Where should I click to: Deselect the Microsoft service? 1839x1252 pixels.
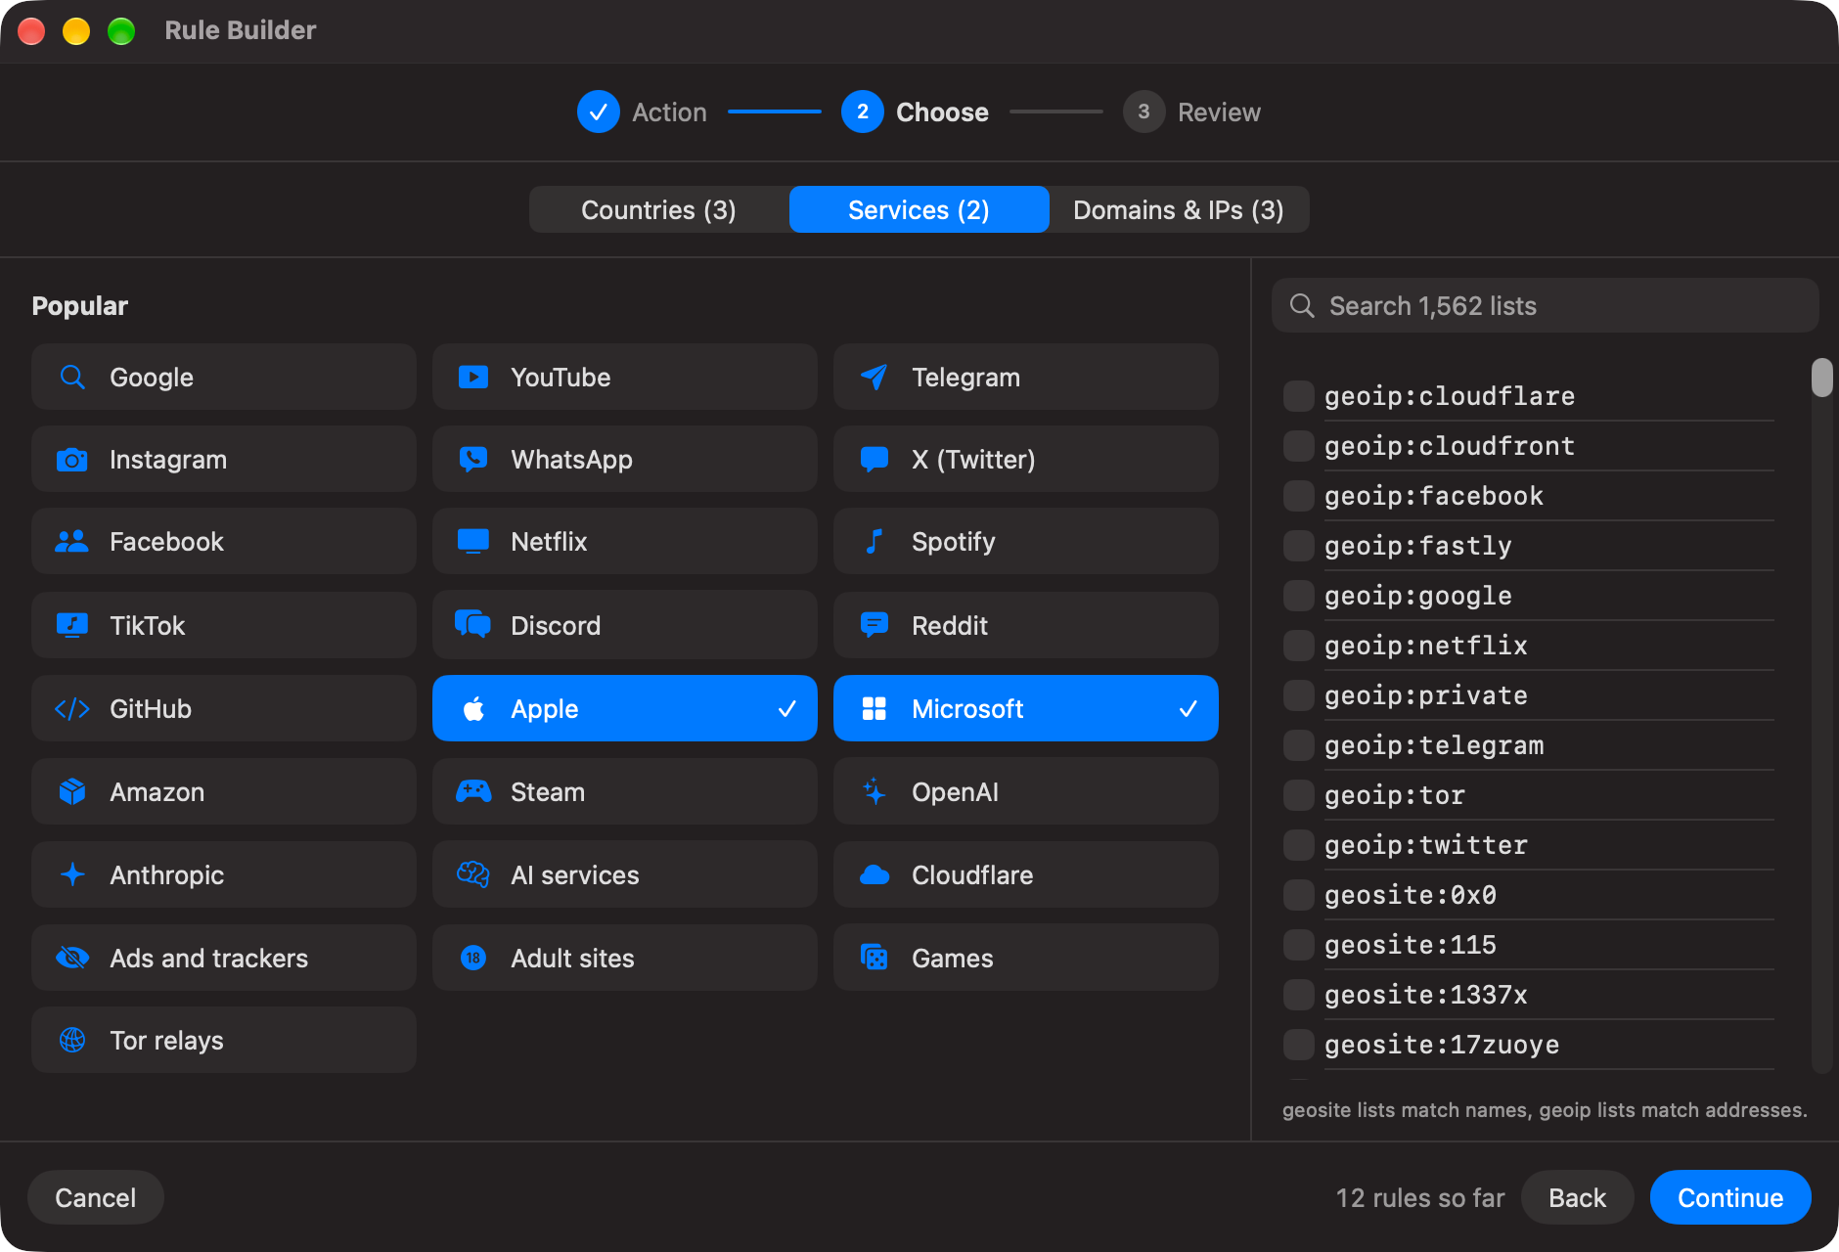pos(1026,708)
